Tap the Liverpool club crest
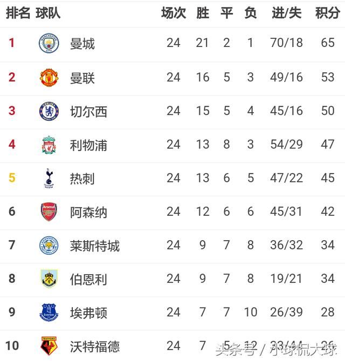 (49, 145)
